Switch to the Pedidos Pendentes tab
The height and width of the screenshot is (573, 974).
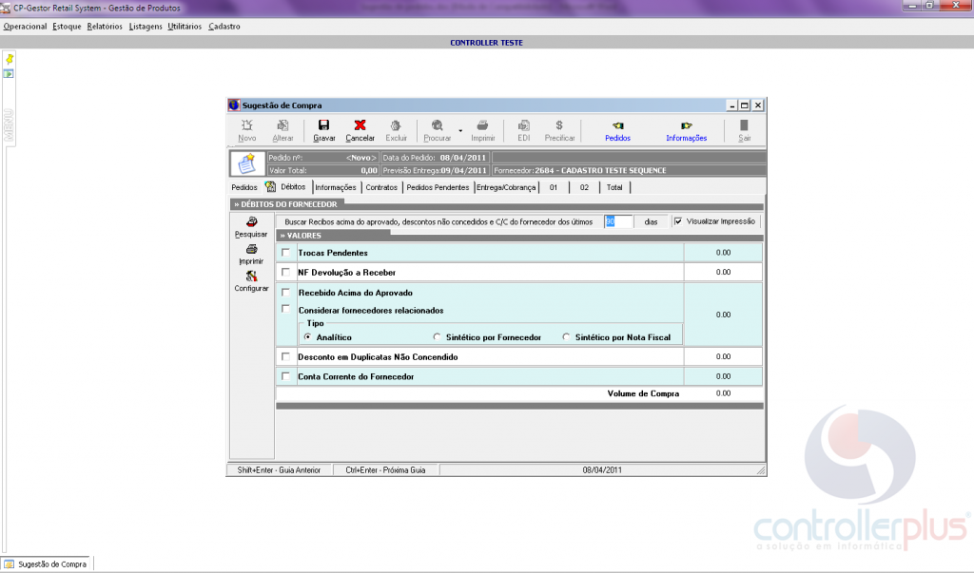[438, 187]
